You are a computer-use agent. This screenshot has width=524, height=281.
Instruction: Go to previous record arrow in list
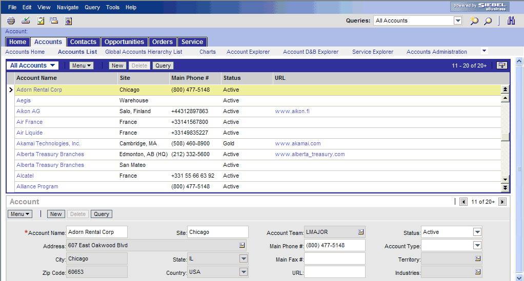coord(506,98)
